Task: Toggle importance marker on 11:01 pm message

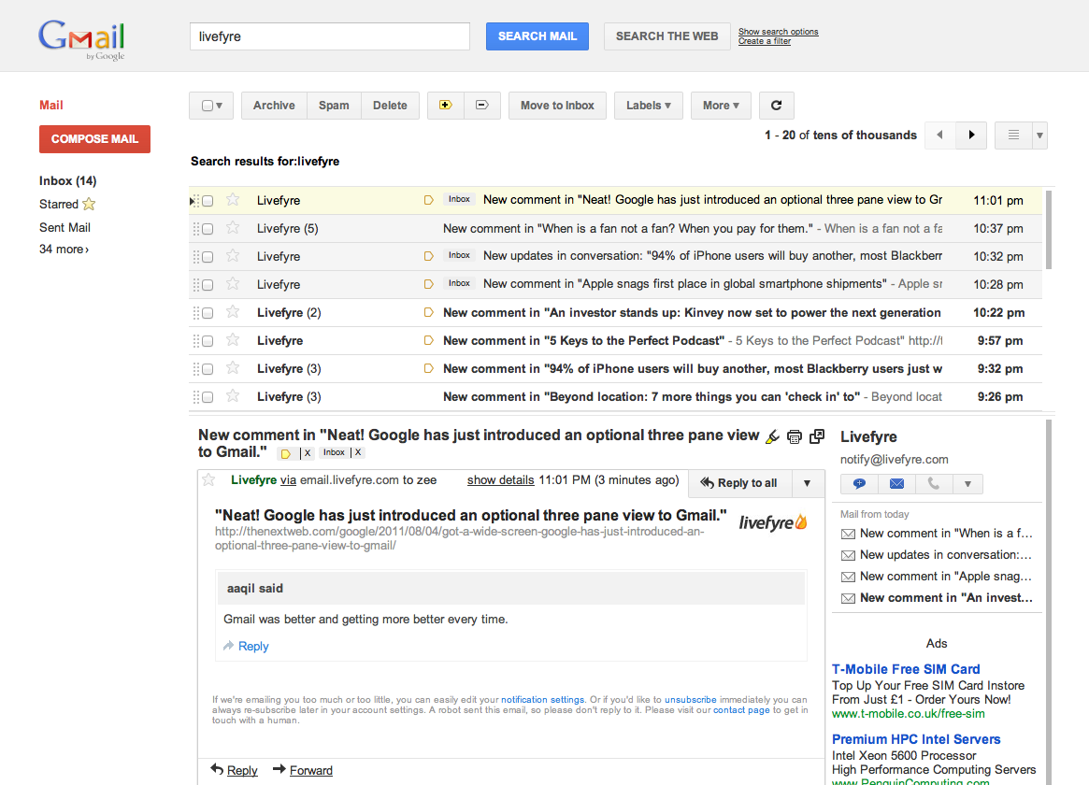Action: (x=428, y=200)
